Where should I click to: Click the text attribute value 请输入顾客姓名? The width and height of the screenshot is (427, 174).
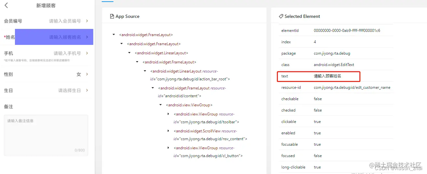pos(327,76)
